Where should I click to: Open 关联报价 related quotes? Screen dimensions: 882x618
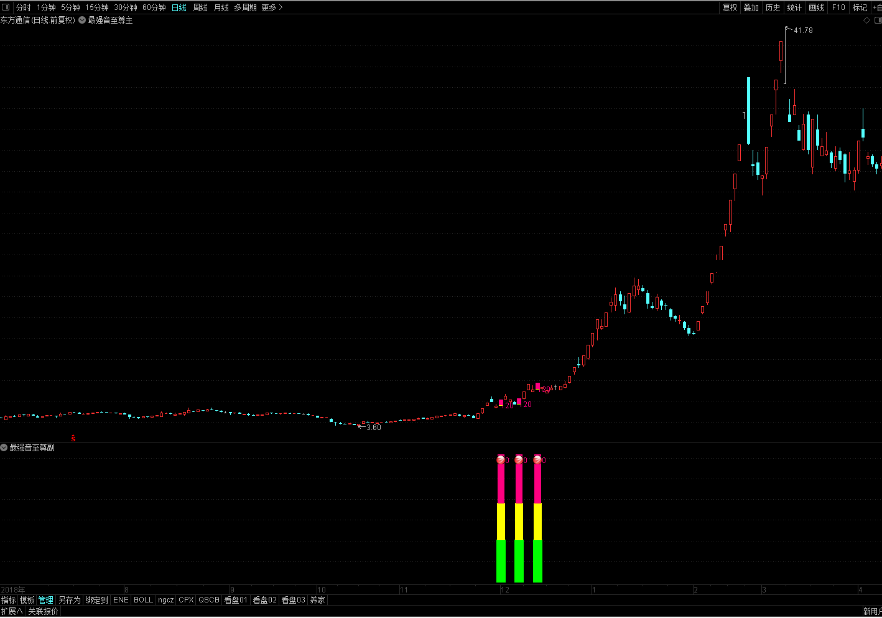(x=43, y=611)
